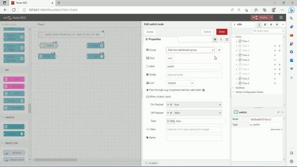
Task: Select the info sidebar tab label
Action: 244,25
